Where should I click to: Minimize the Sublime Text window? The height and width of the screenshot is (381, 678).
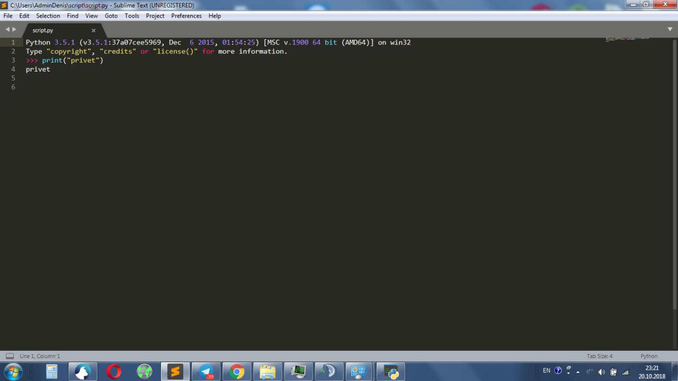(x=632, y=4)
